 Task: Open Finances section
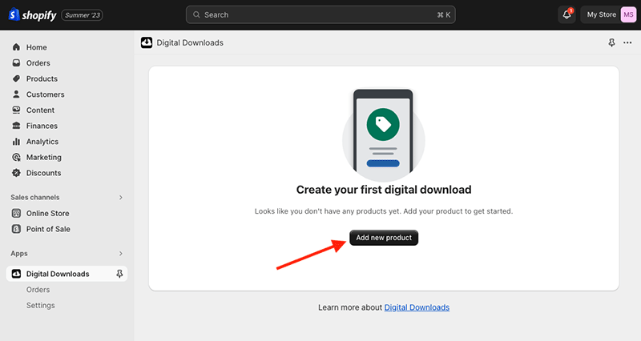42,126
